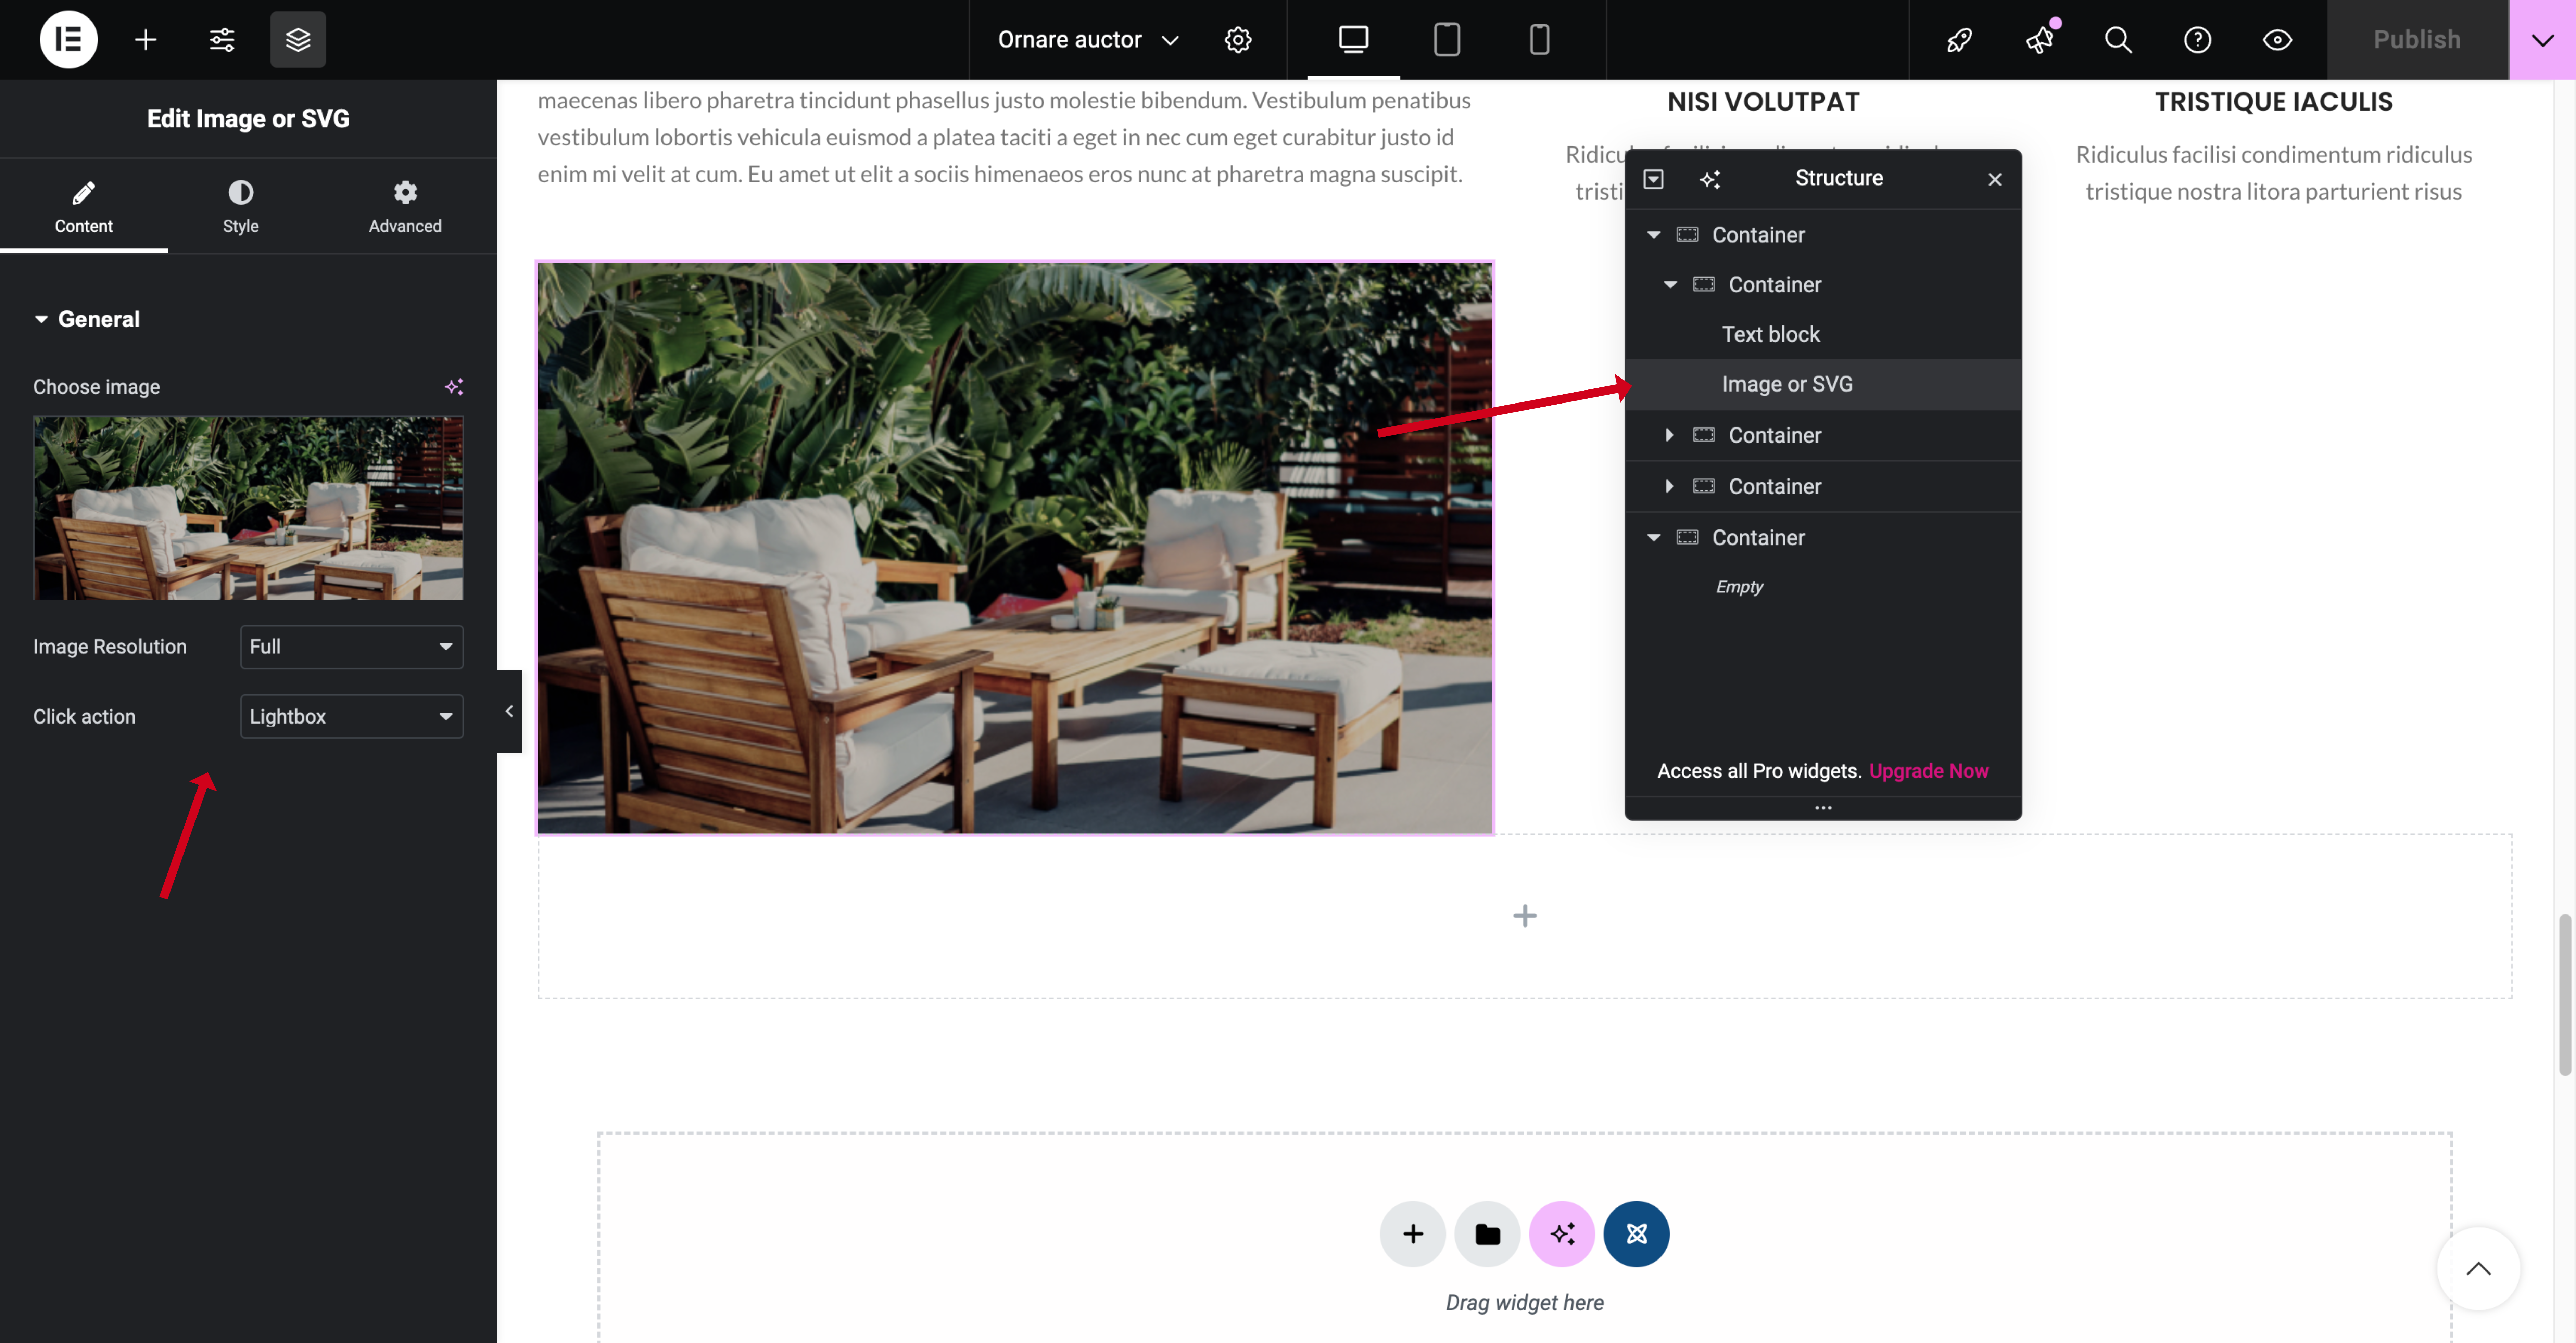The width and height of the screenshot is (2576, 1343).
Task: Collapse the General section
Action: point(87,319)
